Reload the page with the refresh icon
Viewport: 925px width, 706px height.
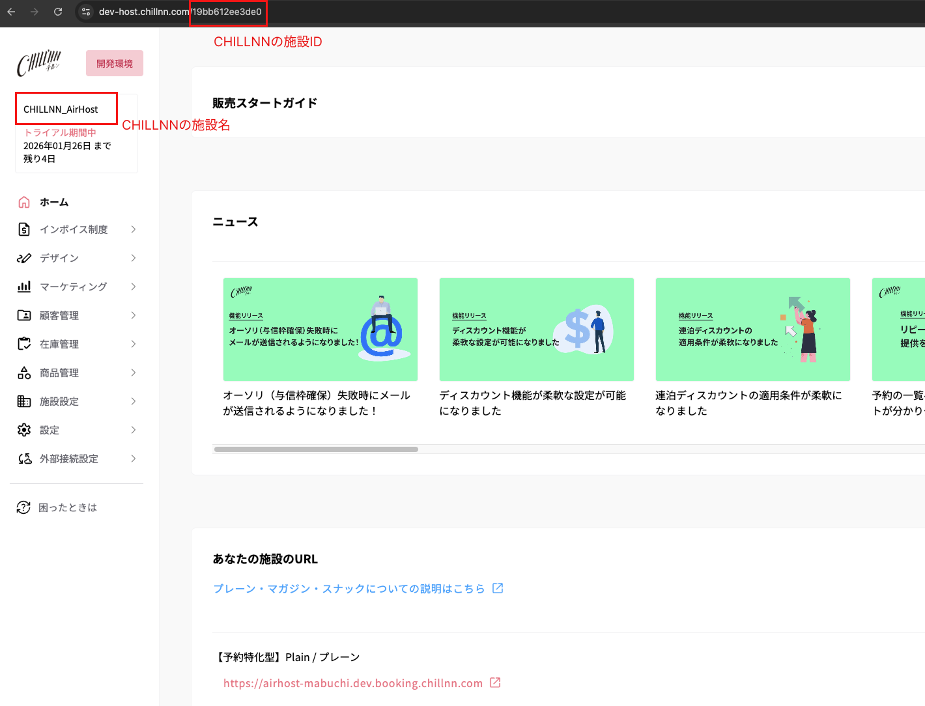click(58, 12)
